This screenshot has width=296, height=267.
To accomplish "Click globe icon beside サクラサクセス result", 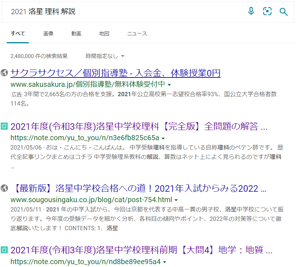I will point(4,73).
